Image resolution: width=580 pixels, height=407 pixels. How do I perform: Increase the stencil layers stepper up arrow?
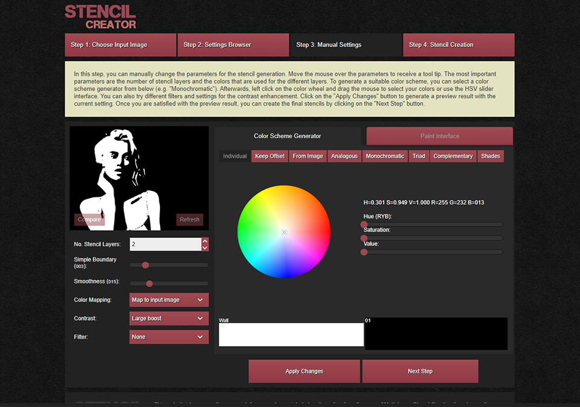pyautogui.click(x=205, y=241)
